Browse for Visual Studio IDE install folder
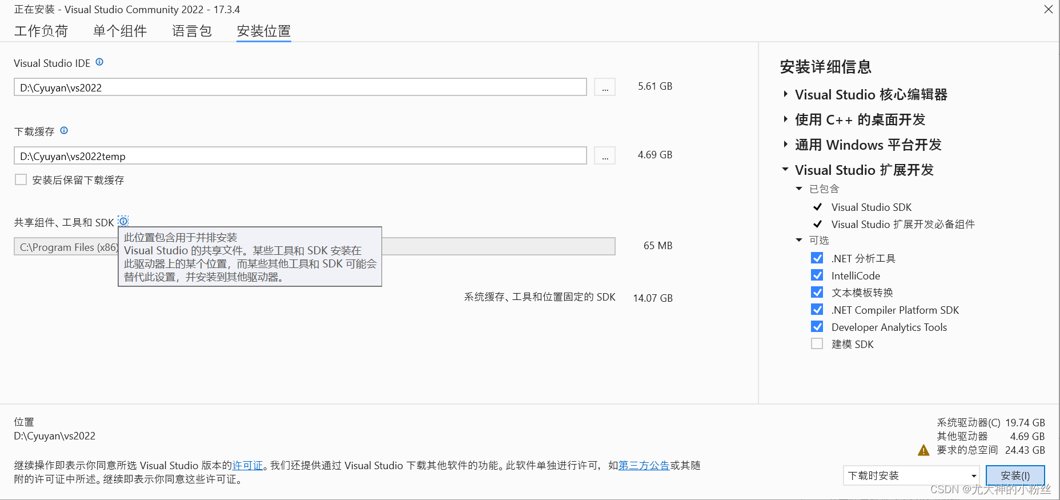The width and height of the screenshot is (1060, 500). click(605, 87)
